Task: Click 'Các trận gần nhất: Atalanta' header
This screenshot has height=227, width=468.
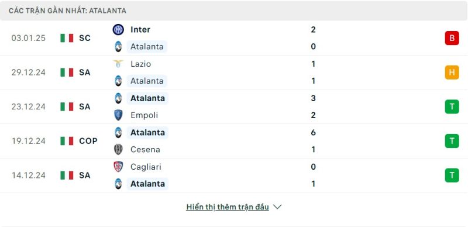Action: [x=67, y=11]
